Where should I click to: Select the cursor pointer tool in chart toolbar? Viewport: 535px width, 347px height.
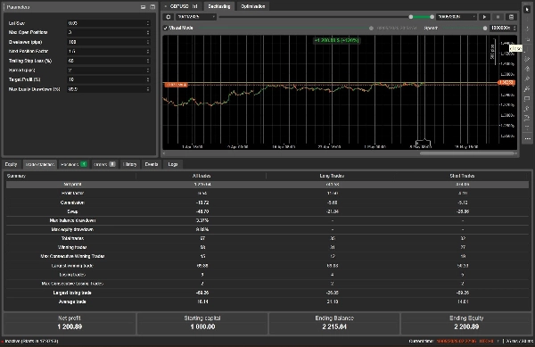tap(527, 10)
